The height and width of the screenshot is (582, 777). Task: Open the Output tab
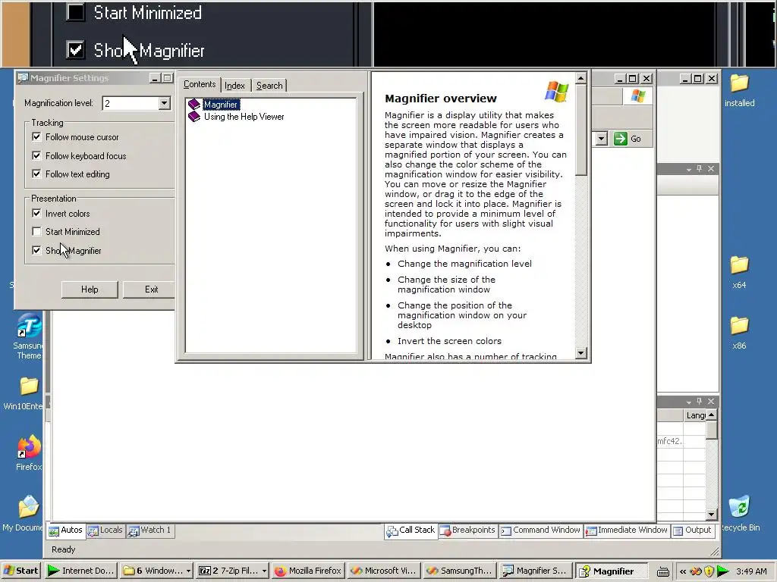click(693, 530)
